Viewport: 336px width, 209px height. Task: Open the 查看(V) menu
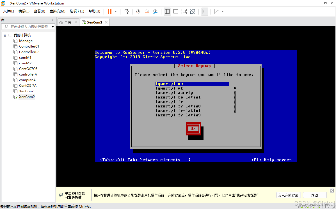tap(39, 11)
